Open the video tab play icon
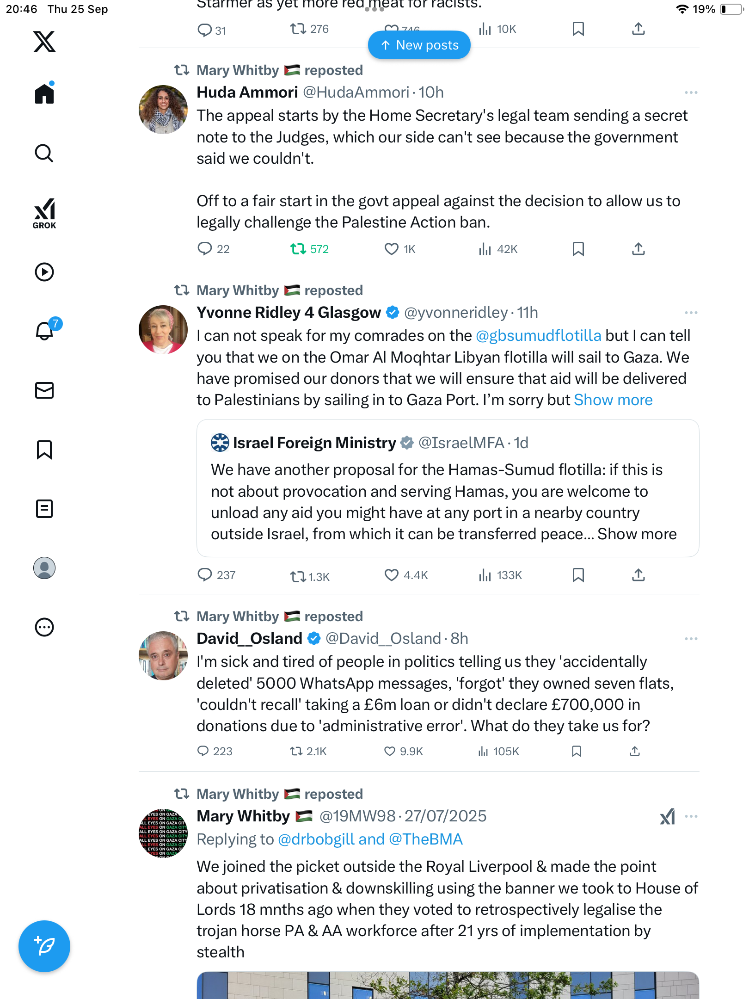This screenshot has width=749, height=999. coord(44,272)
